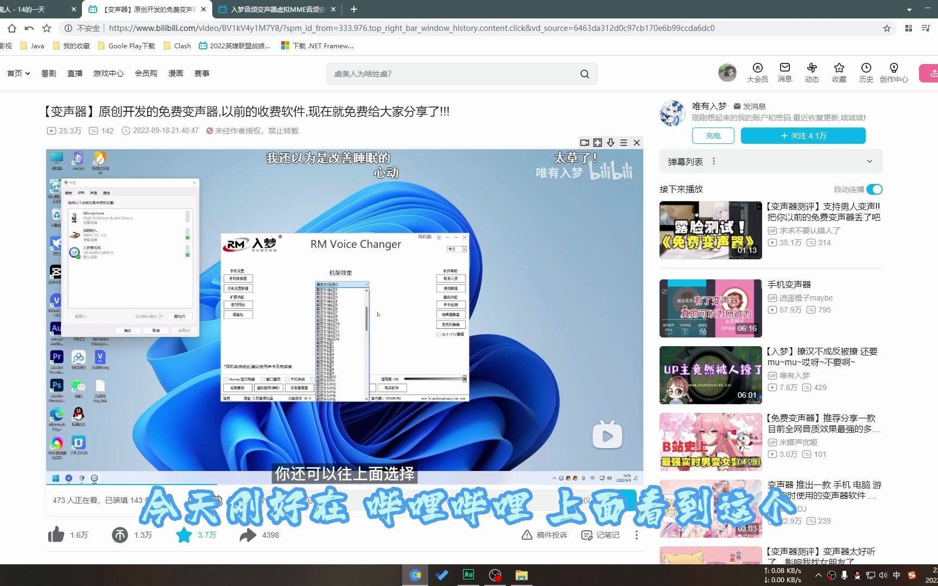The height and width of the screenshot is (586, 938).
Task: Click Chrome icon in the taskbar
Action: coord(415,575)
